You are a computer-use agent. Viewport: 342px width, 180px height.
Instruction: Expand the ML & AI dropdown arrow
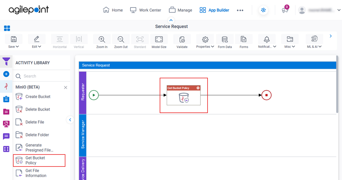320,47
